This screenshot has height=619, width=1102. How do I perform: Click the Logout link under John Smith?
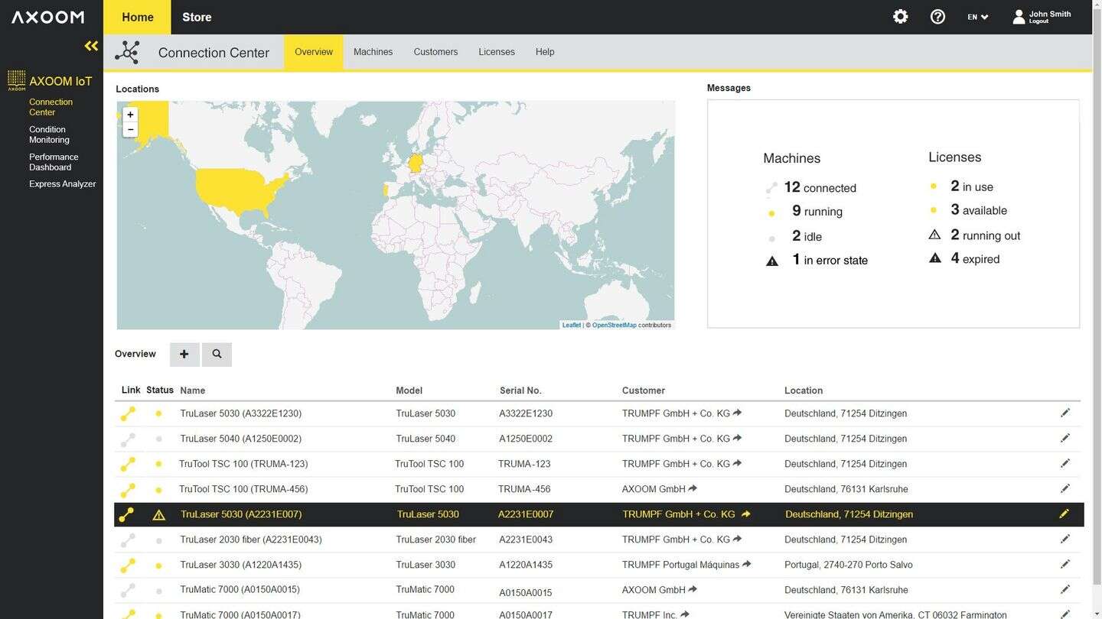pos(1038,22)
